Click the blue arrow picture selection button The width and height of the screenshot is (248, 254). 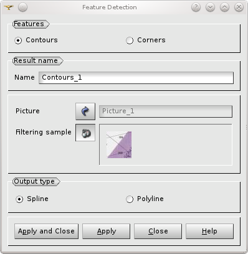(x=85, y=111)
